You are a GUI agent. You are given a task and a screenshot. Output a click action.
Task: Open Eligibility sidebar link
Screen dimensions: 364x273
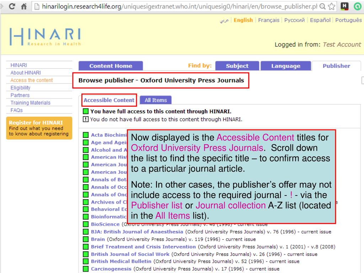[x=20, y=88]
